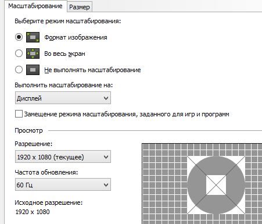Expand the 1920 x 1080 resolution dropdown

[63, 157]
